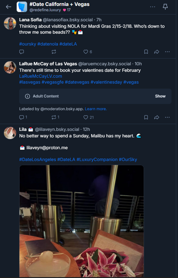
Task: Click the back arrow to leave the feed
Action: pos(8,6)
